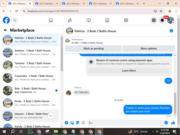
Task: Open Aslehan 3 Beds 1 Bath House conversation
Action: click(x=30, y=53)
